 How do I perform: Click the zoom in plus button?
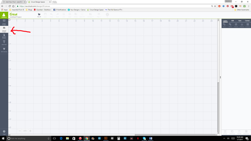30,131
